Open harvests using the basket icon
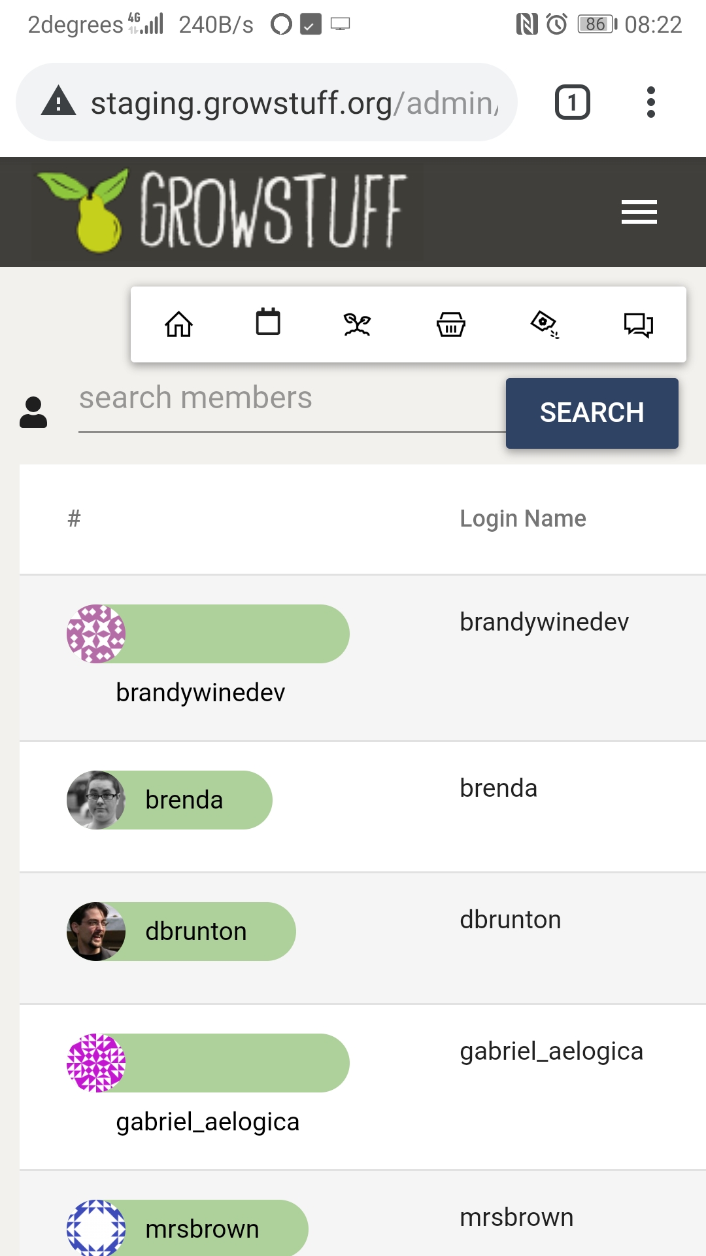This screenshot has width=706, height=1256. tap(451, 323)
